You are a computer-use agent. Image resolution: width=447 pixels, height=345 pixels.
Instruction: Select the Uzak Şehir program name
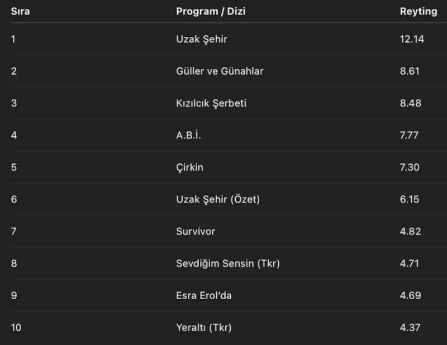[x=202, y=39]
